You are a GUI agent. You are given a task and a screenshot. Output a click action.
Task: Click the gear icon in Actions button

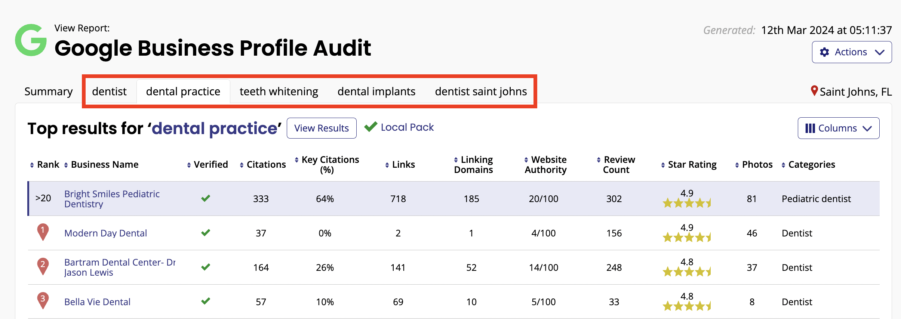coord(824,52)
